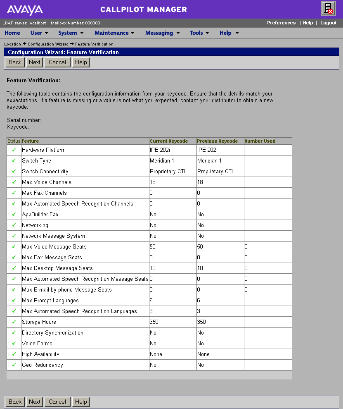
Task: Open the Tools menu dropdown arrow
Action: click(207, 33)
